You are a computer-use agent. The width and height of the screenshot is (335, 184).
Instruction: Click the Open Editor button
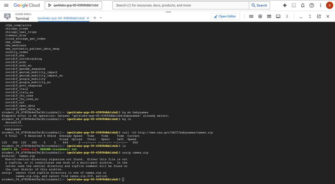pos(225,16)
